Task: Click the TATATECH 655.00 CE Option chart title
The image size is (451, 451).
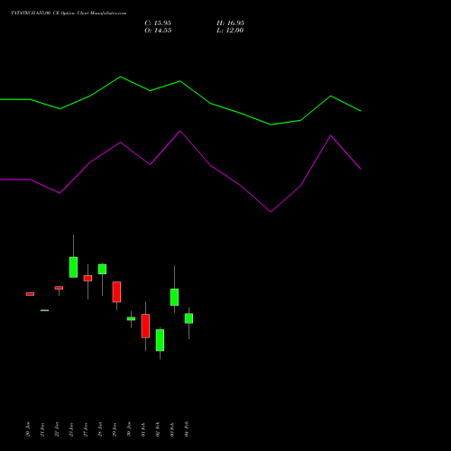Action: (69, 14)
